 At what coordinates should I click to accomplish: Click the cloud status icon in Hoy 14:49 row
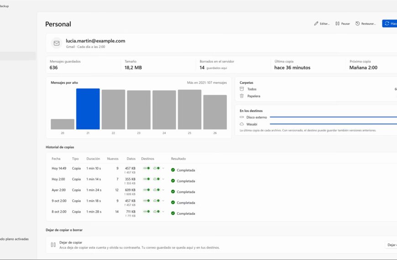pos(157,168)
